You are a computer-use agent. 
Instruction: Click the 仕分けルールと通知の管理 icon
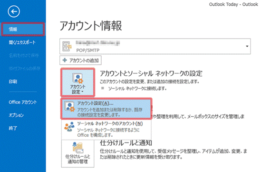click(78, 148)
